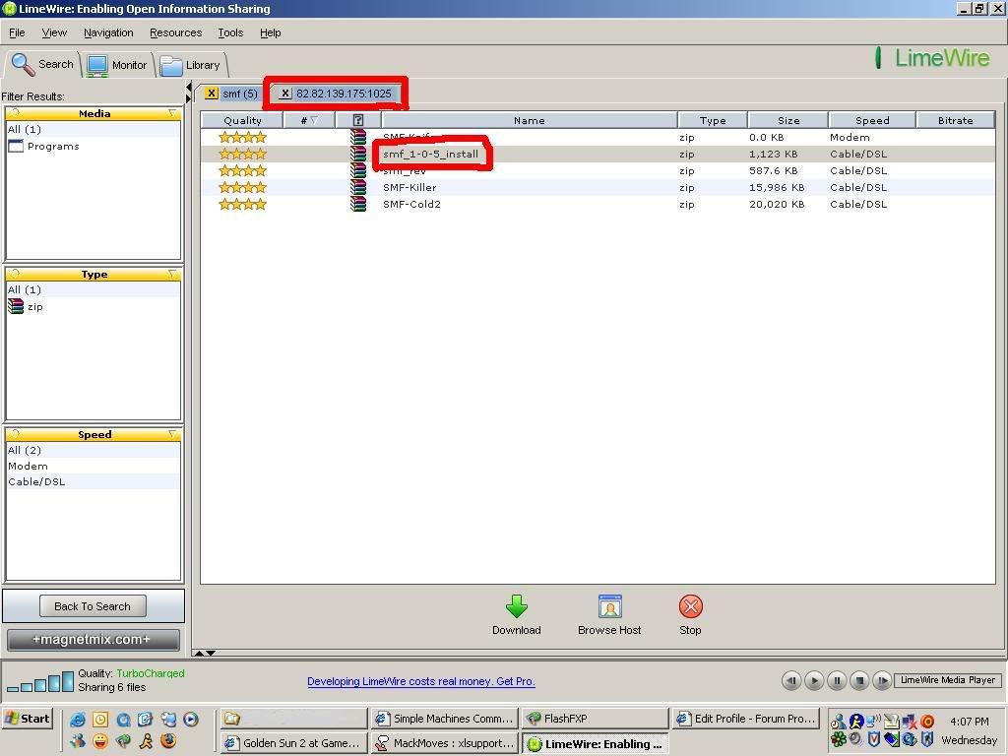Switch to the smf (5) results tab
Screen dimensions: 1008x756
[x=240, y=94]
